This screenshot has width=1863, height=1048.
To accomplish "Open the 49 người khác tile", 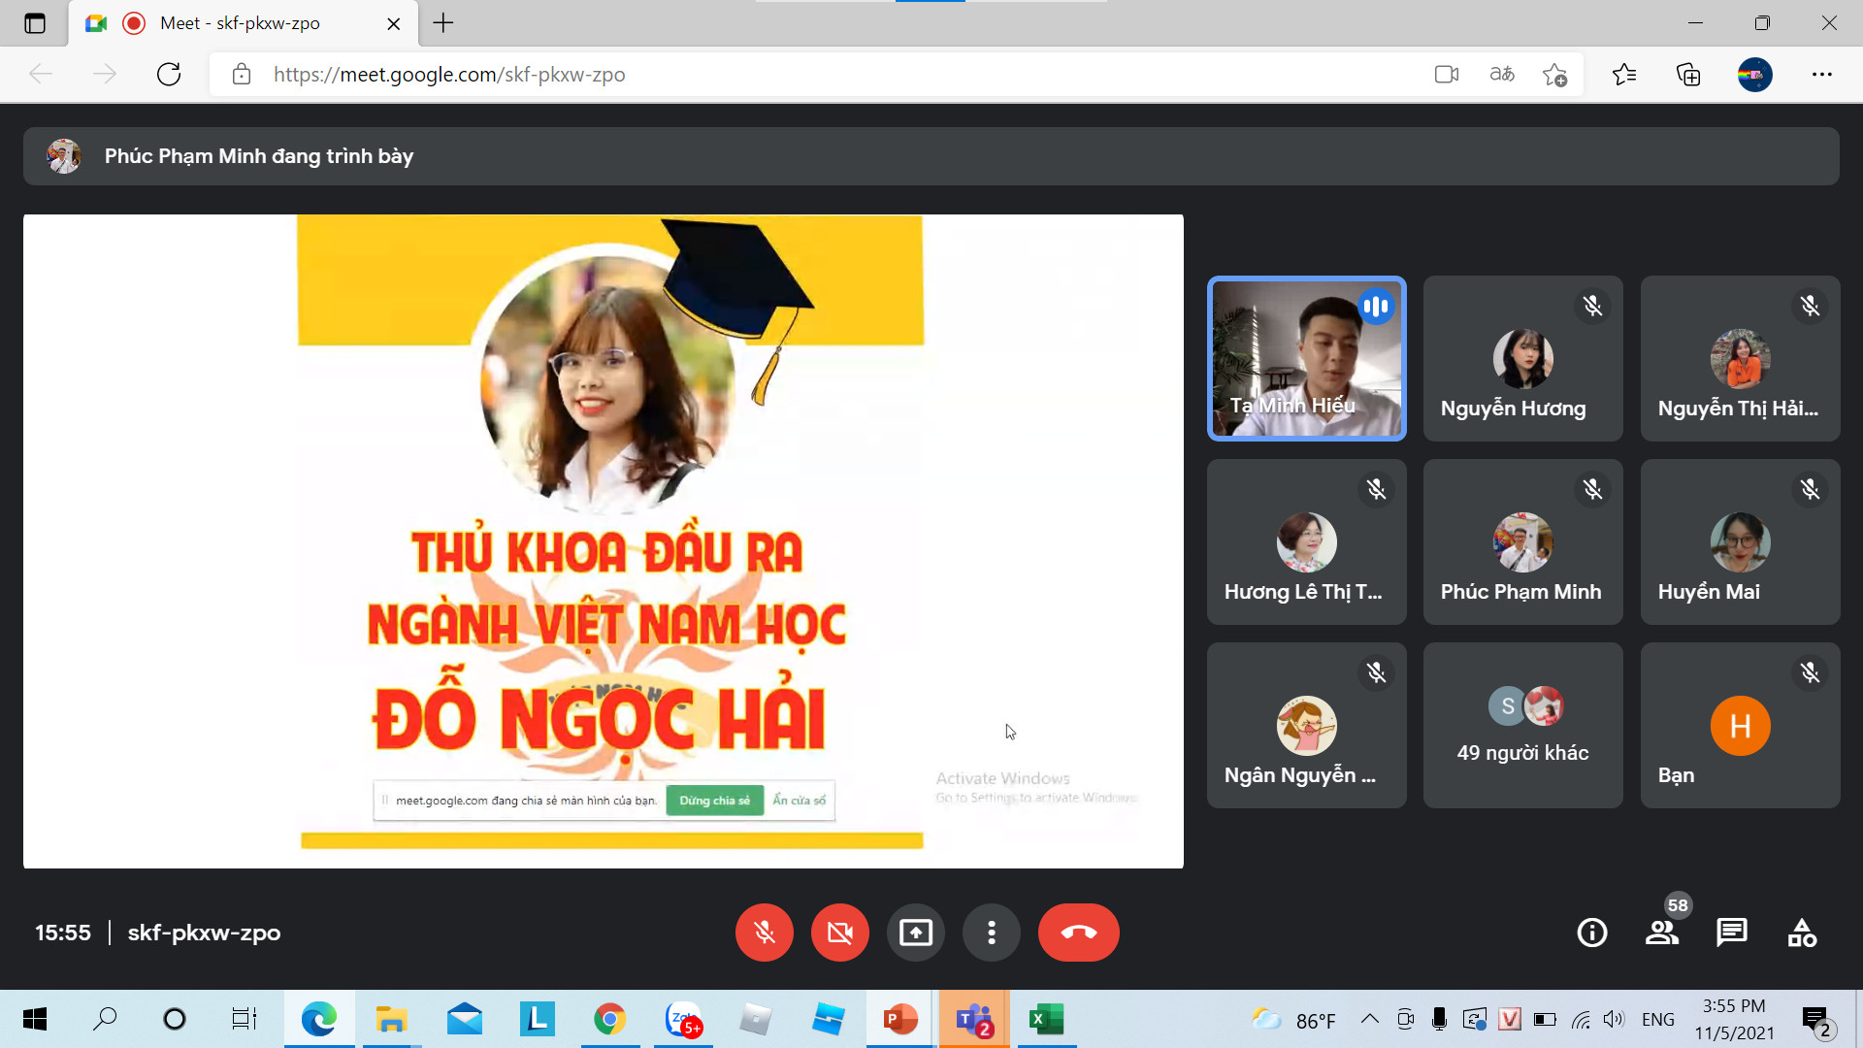I will pyautogui.click(x=1522, y=725).
